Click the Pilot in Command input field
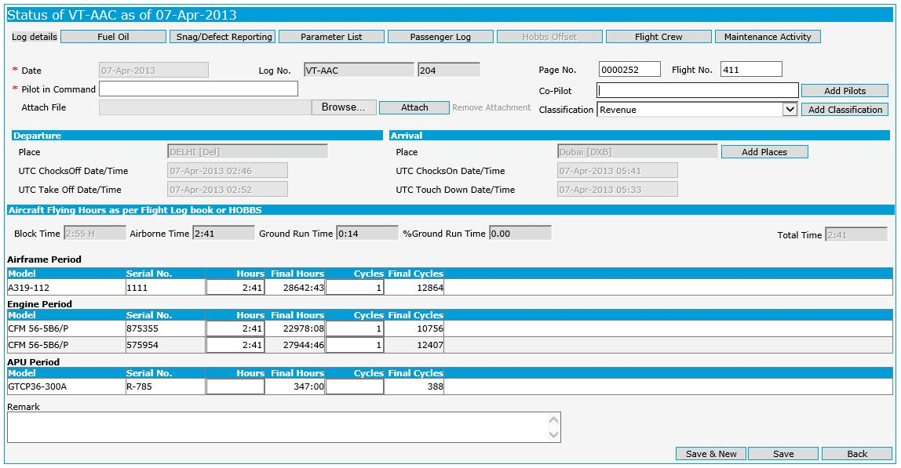901x468 pixels. tap(196, 89)
